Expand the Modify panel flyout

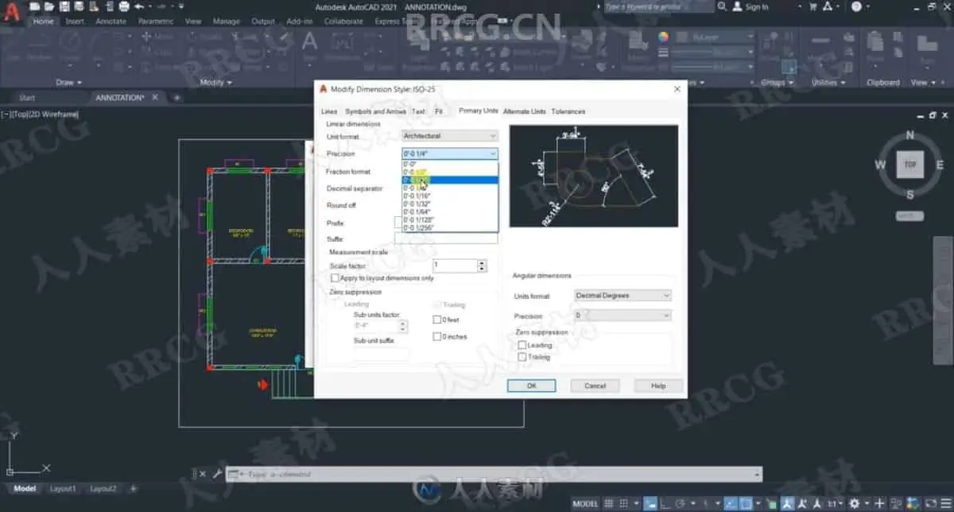215,82
